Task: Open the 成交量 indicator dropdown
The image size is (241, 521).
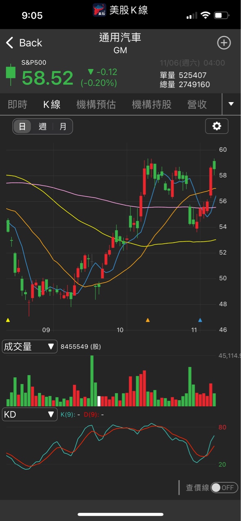Action: [30, 347]
